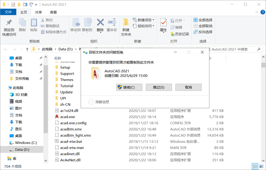This screenshot has width=266, height=170.
Task: Click Copy path (复制路径)
Action: (50, 26)
